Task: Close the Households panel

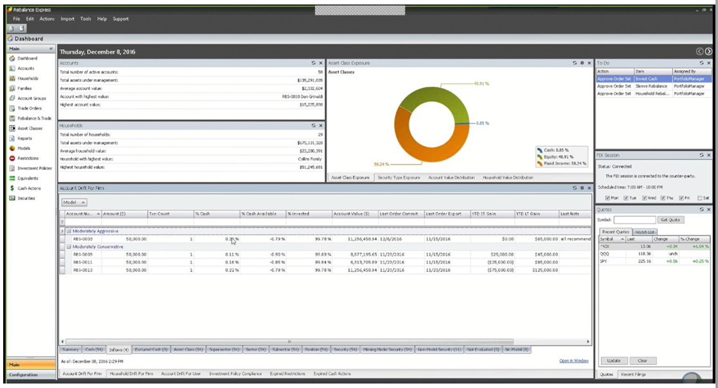Action: tap(321, 125)
